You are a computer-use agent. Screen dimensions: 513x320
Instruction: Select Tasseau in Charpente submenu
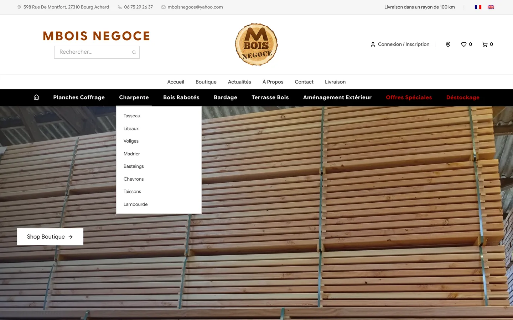pos(132,116)
